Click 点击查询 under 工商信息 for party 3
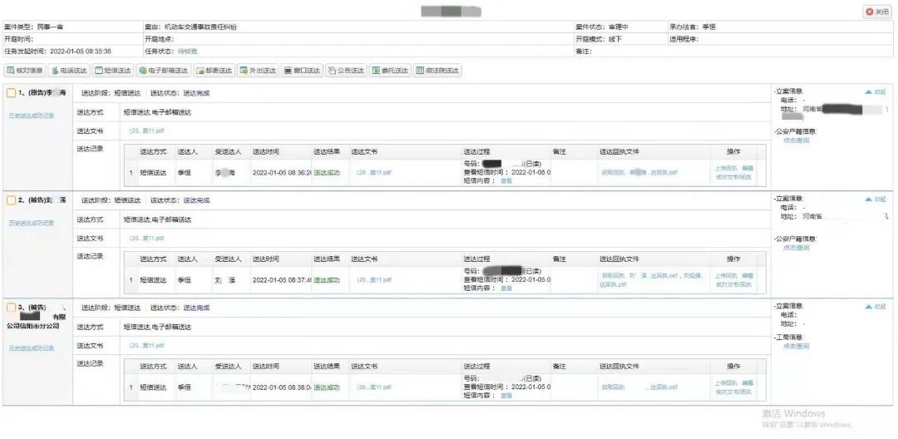 (x=797, y=346)
